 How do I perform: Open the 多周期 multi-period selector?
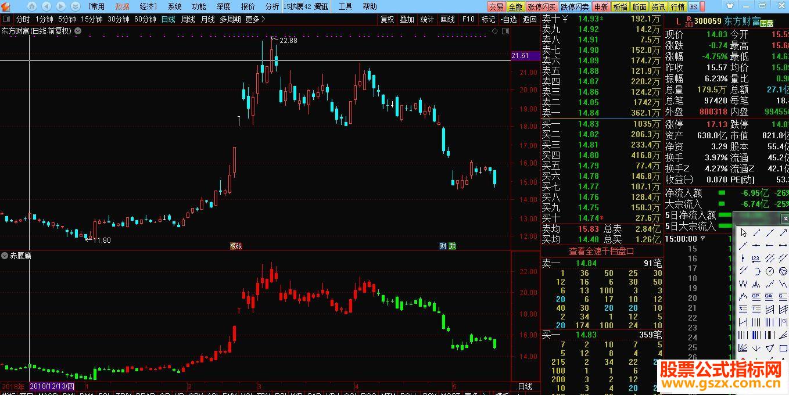click(x=230, y=19)
